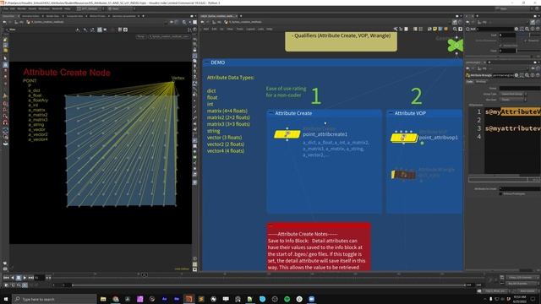Click the timeline current frame marker
The width and height of the screenshot is (541, 304).
145,274
